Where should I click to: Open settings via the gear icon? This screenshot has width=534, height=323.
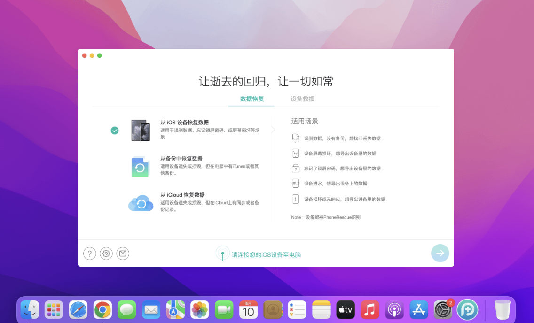[106, 254]
